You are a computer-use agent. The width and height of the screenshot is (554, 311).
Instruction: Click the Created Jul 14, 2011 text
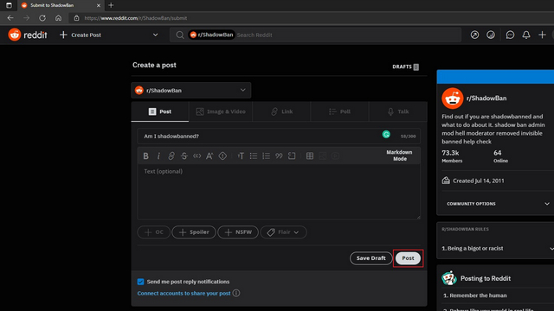pyautogui.click(x=479, y=181)
